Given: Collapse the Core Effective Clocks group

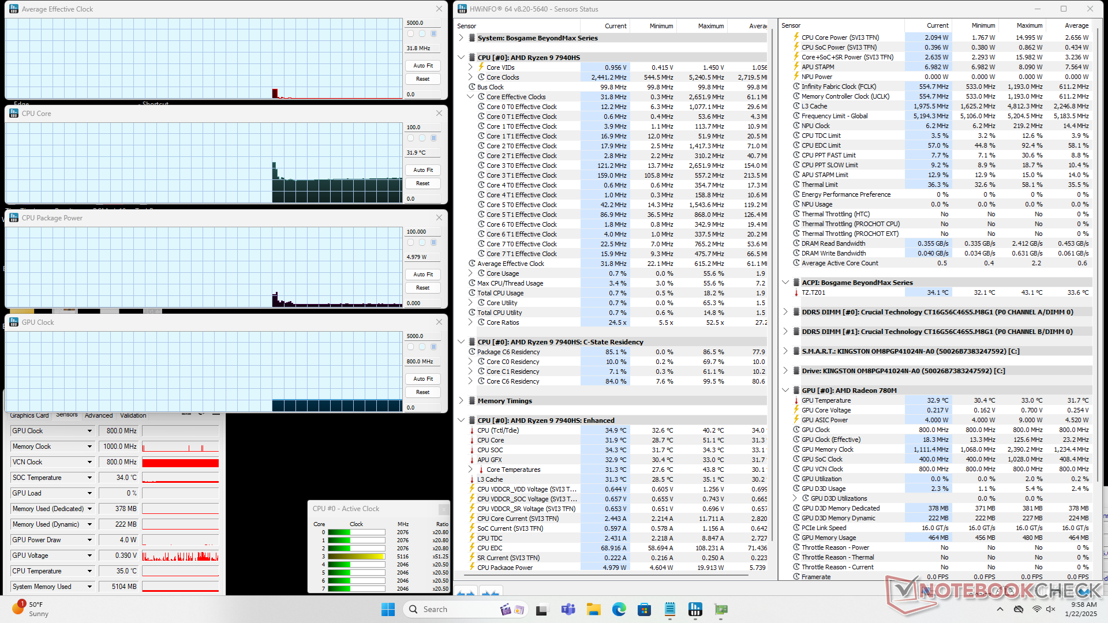Looking at the screenshot, I should (470, 97).
